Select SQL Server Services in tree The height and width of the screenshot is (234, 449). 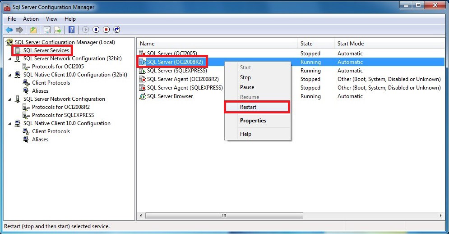point(46,50)
